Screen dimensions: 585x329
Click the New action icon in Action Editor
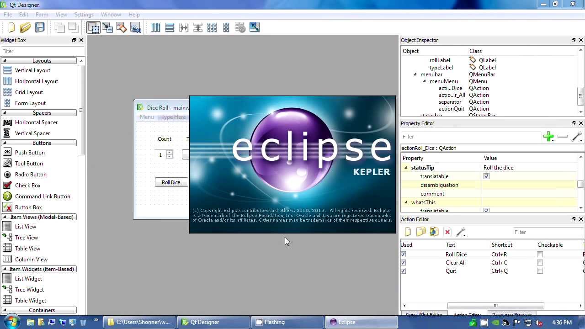tap(408, 232)
